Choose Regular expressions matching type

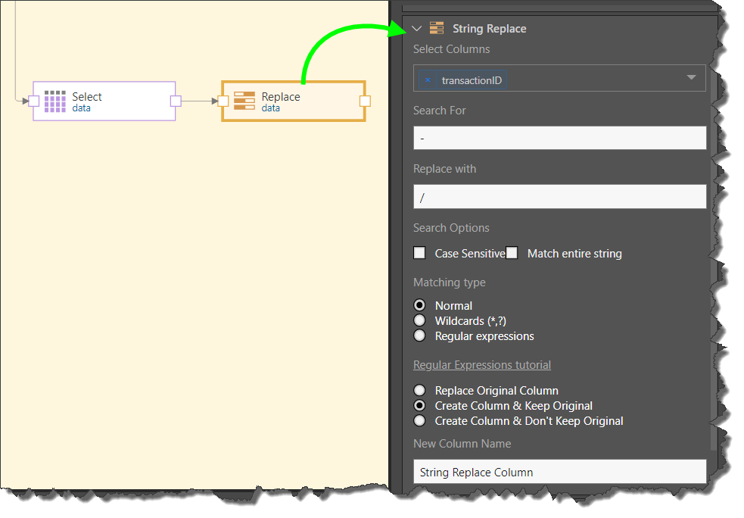[x=420, y=336]
